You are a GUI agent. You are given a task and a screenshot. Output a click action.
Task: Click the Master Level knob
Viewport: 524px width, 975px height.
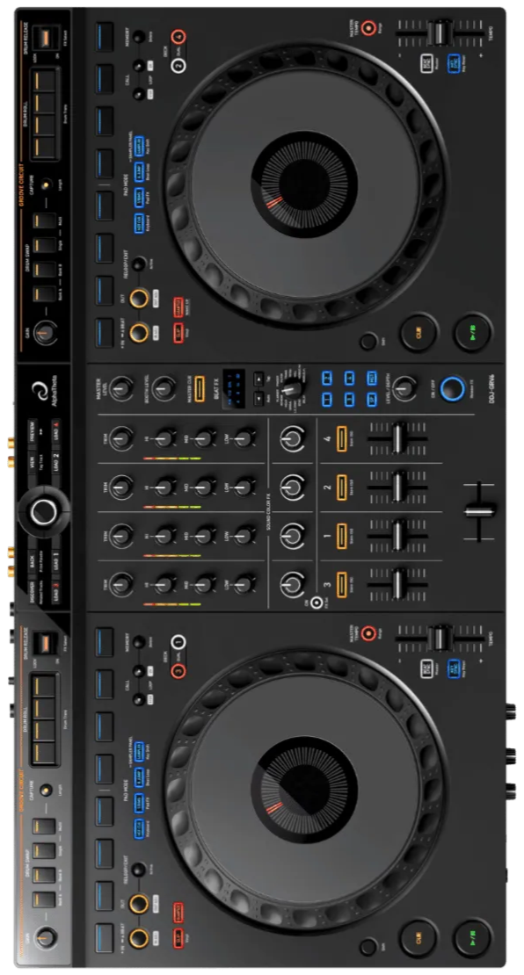(120, 388)
